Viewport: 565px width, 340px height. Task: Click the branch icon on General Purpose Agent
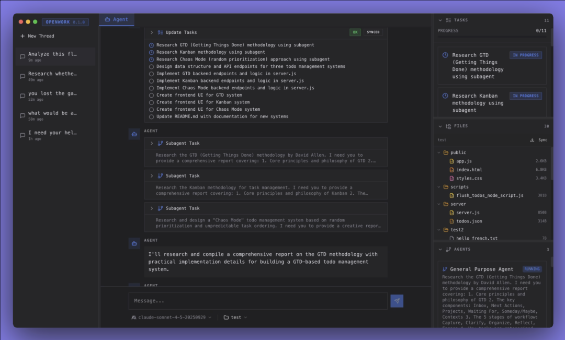point(445,269)
